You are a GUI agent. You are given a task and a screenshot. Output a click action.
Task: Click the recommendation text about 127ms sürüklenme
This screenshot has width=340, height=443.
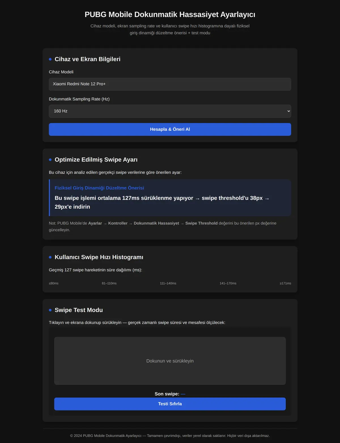[162, 202]
